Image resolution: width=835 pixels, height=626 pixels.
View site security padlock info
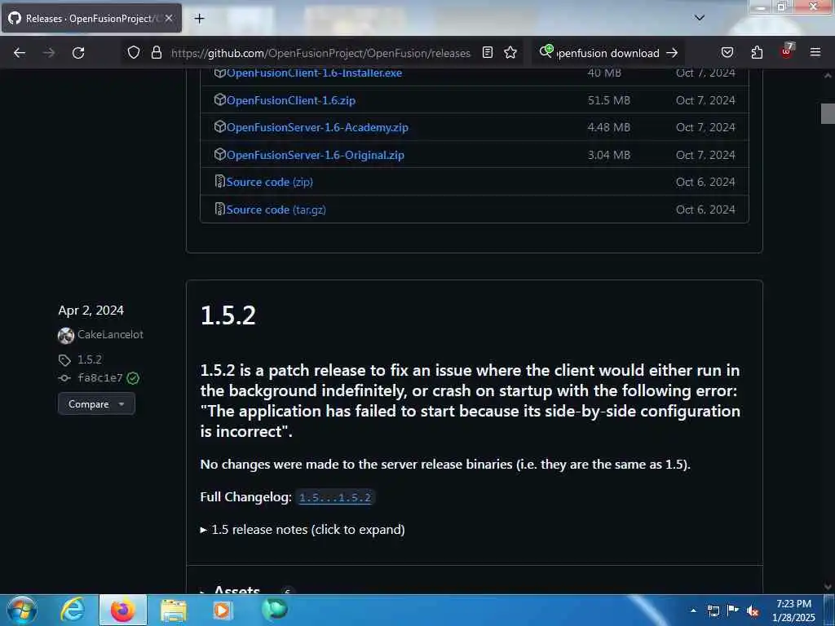point(156,53)
